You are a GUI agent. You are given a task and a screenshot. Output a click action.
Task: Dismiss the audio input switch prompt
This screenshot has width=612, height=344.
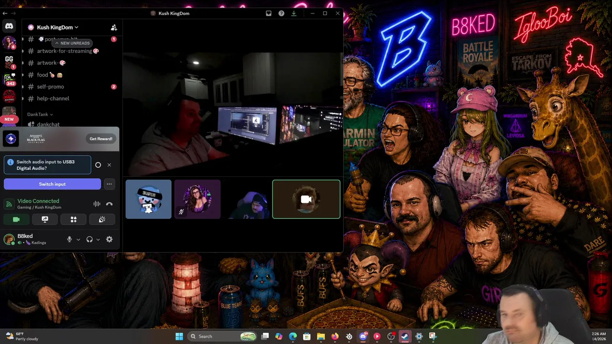tap(109, 165)
